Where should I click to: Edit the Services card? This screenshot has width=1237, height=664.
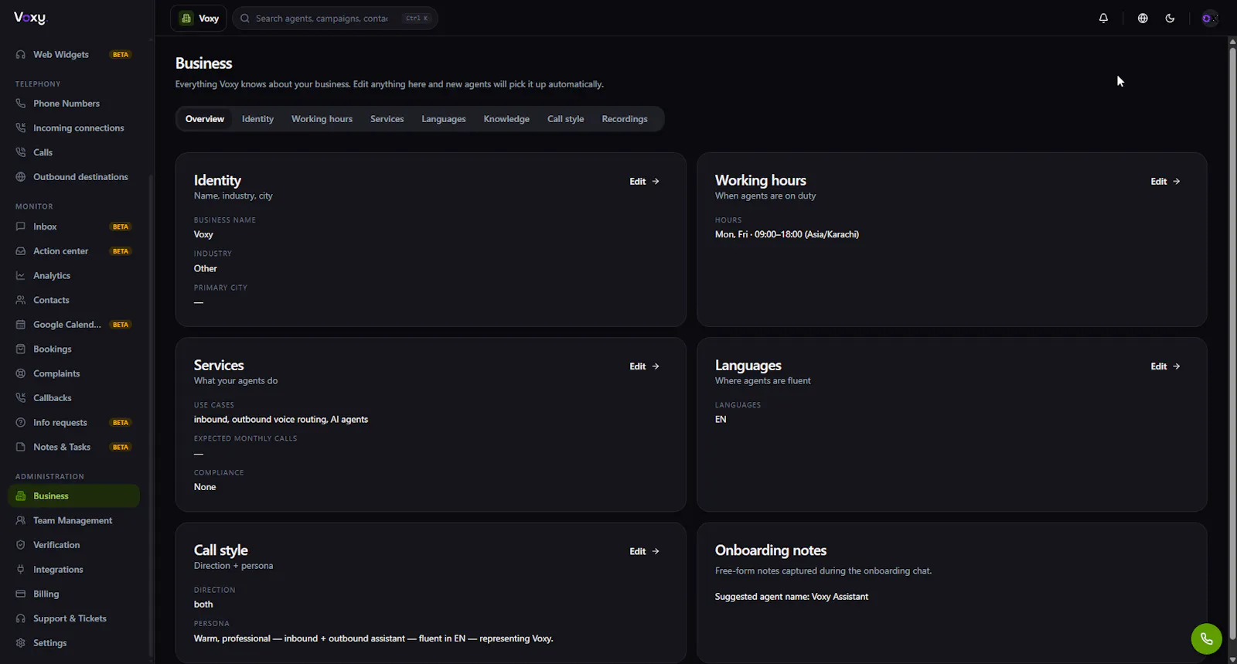click(x=645, y=366)
